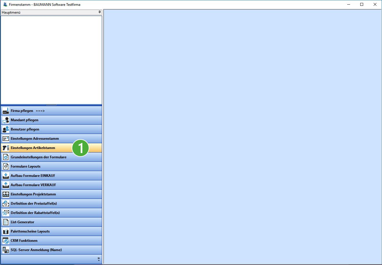Screen dimensions: 382x265
Task: Close the Firmenstamm window
Action: pyautogui.click(x=375, y=4)
